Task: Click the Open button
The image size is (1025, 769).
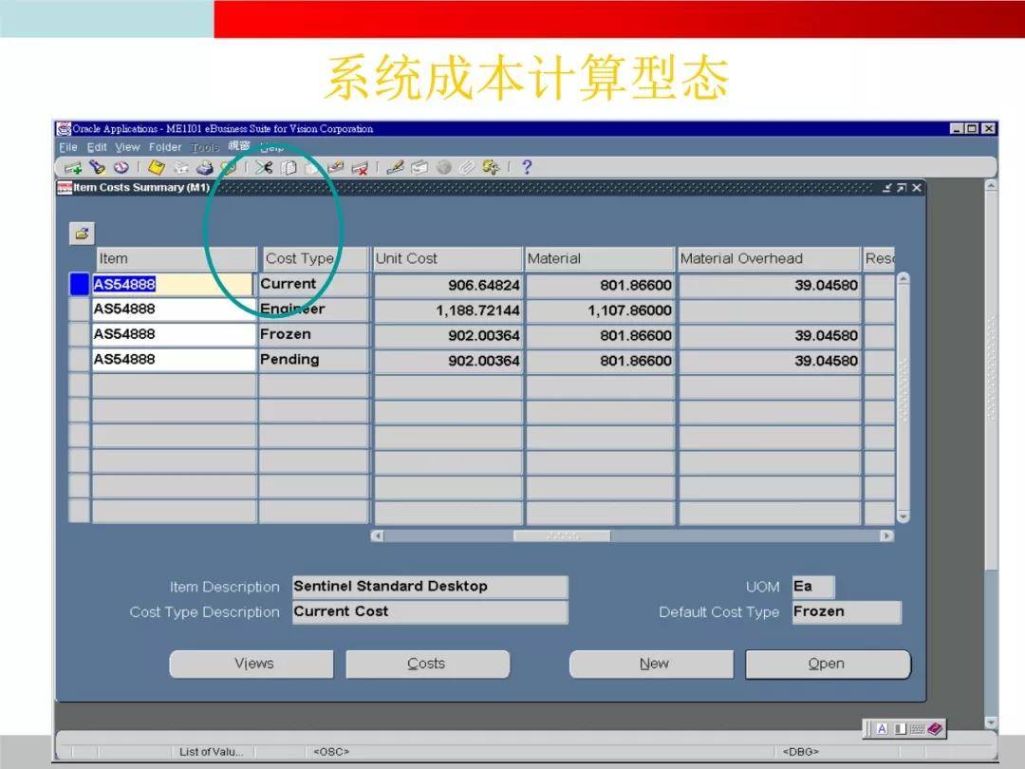Action: click(827, 664)
